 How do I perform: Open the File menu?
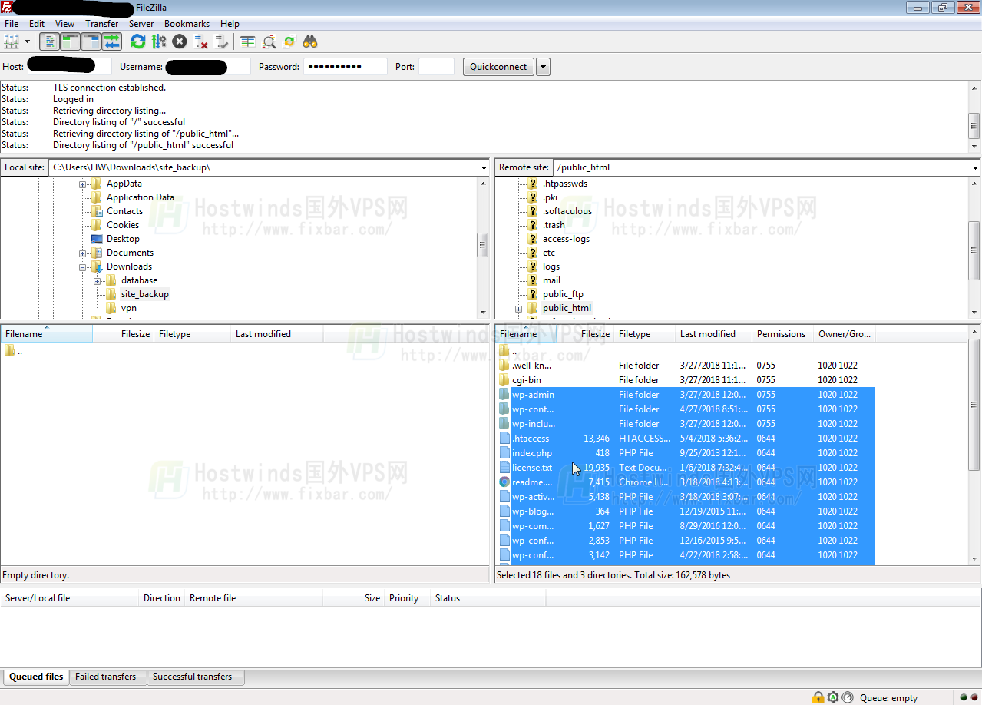[x=12, y=24]
